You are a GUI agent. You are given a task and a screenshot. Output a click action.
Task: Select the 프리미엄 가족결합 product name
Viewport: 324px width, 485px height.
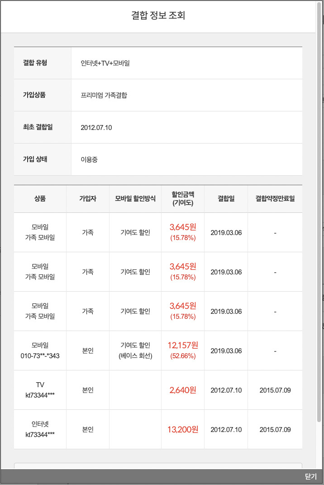pyautogui.click(x=104, y=95)
